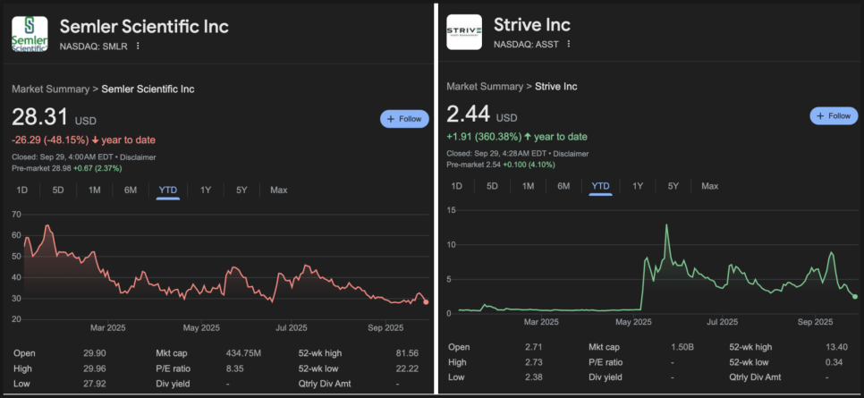
Task: Select 1D range on Semler chart
Action: 22,191
